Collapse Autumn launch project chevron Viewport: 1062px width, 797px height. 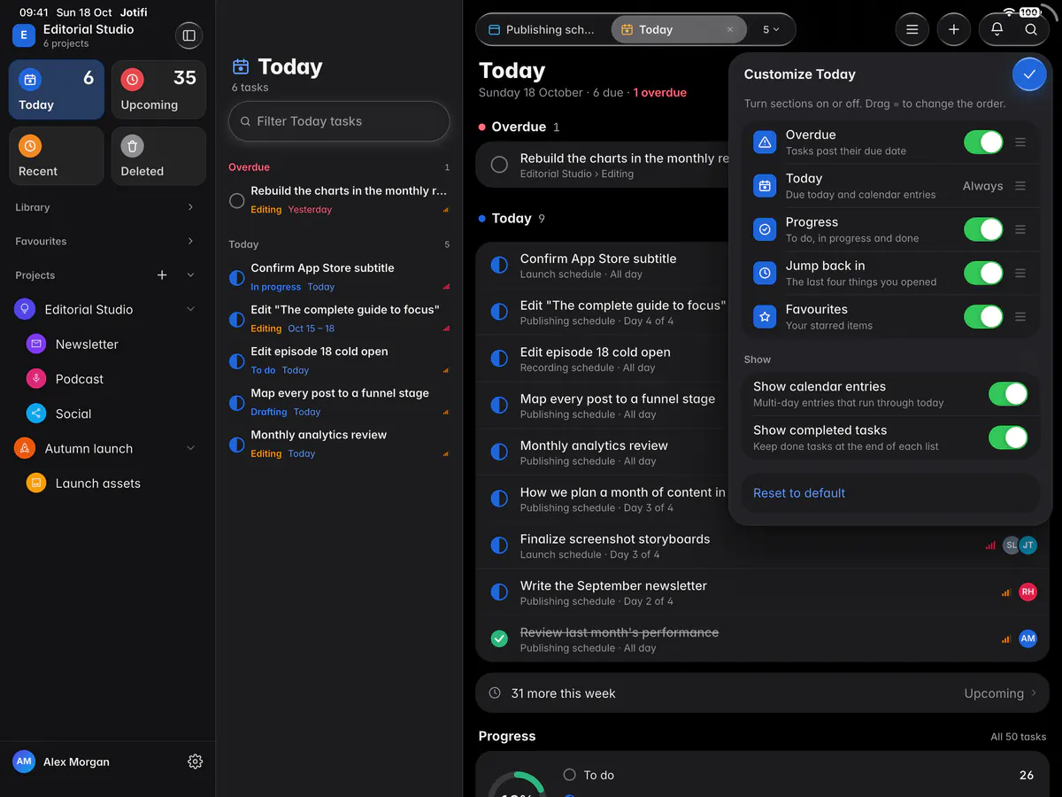190,448
